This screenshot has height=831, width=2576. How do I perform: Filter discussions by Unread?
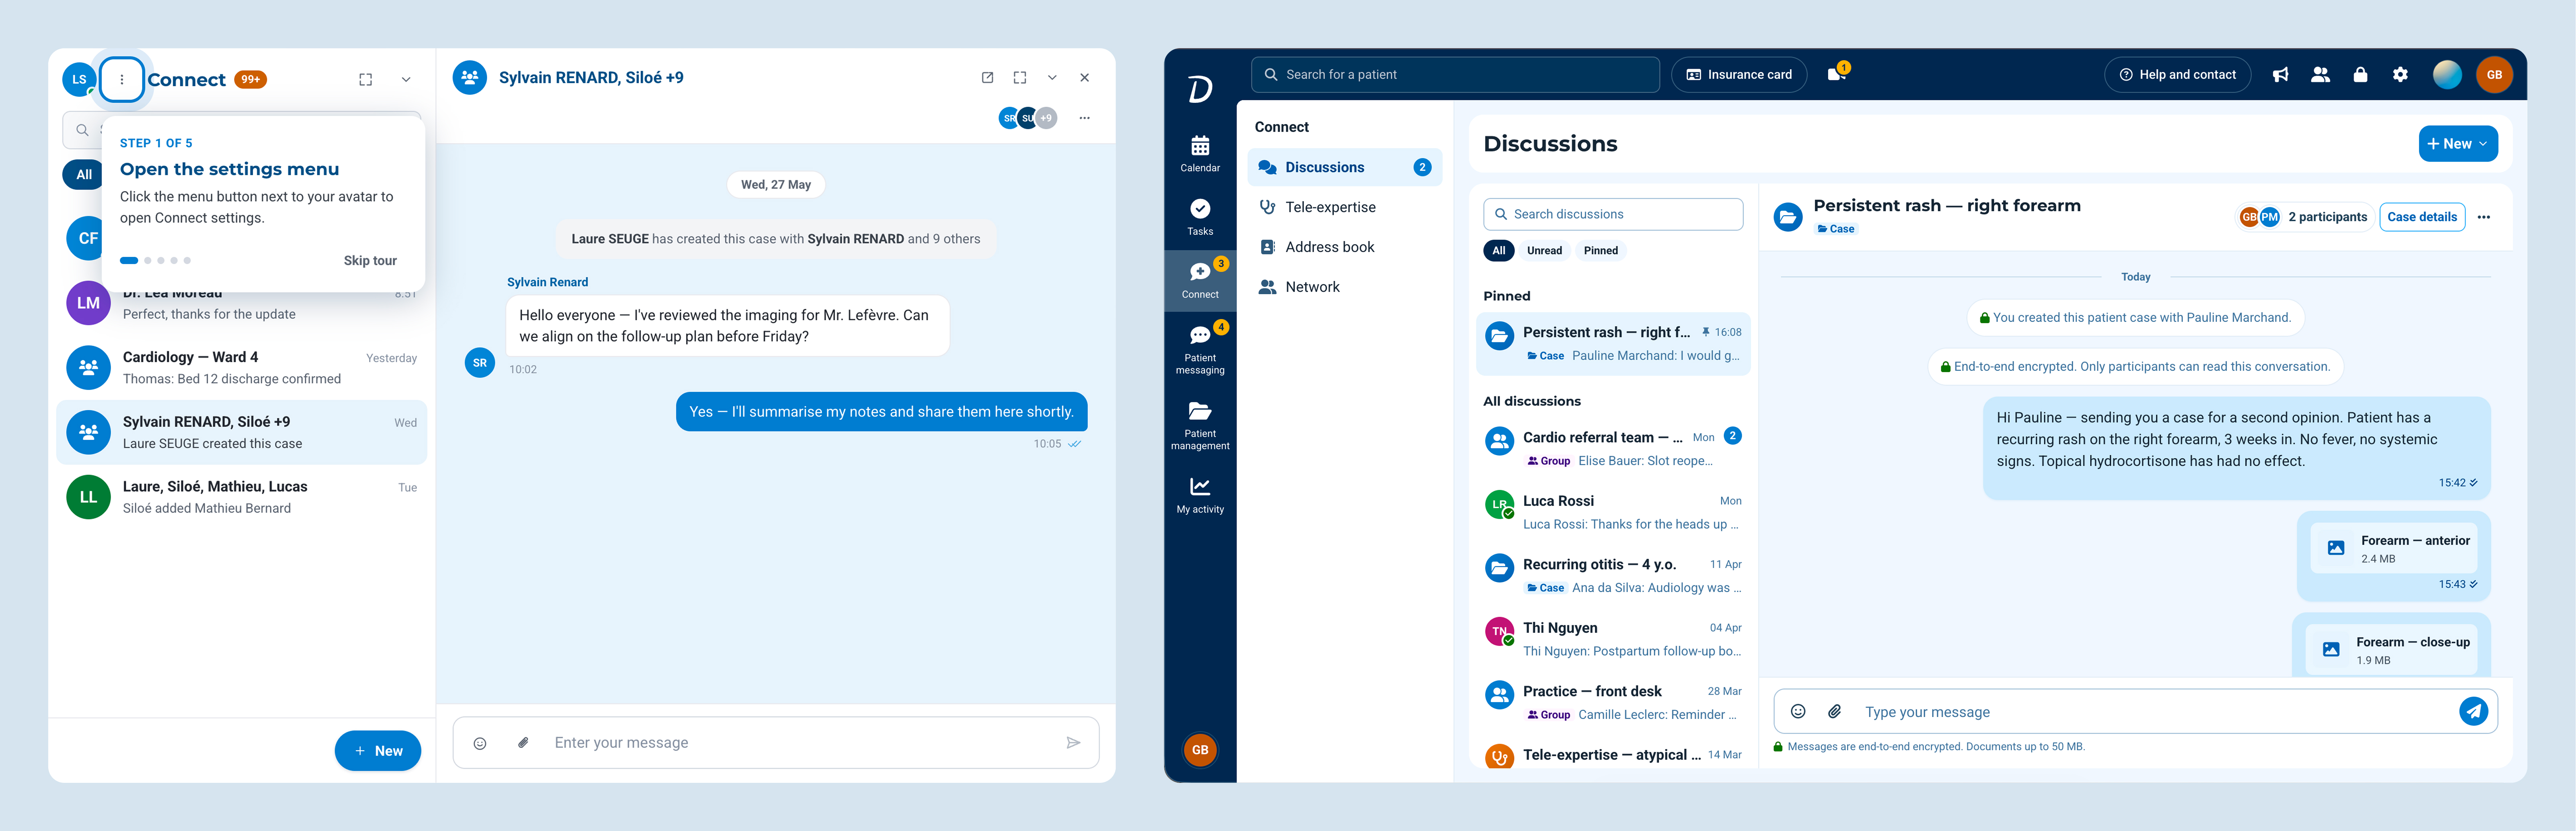pos(1544,251)
